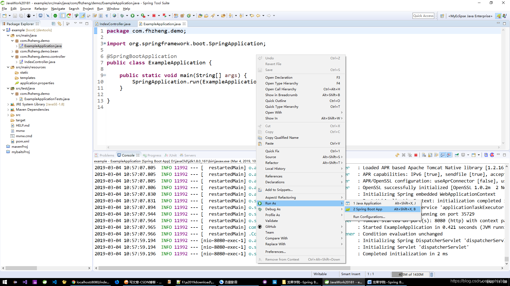Screen dimensions: 510x286
Task: Toggle Show Whitespace Characters pilcrow icon
Action: click(107, 16)
